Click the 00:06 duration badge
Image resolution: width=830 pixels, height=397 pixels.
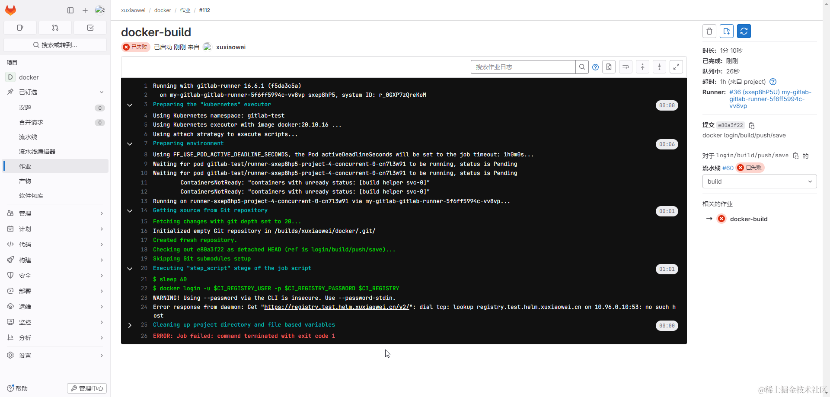pos(667,144)
